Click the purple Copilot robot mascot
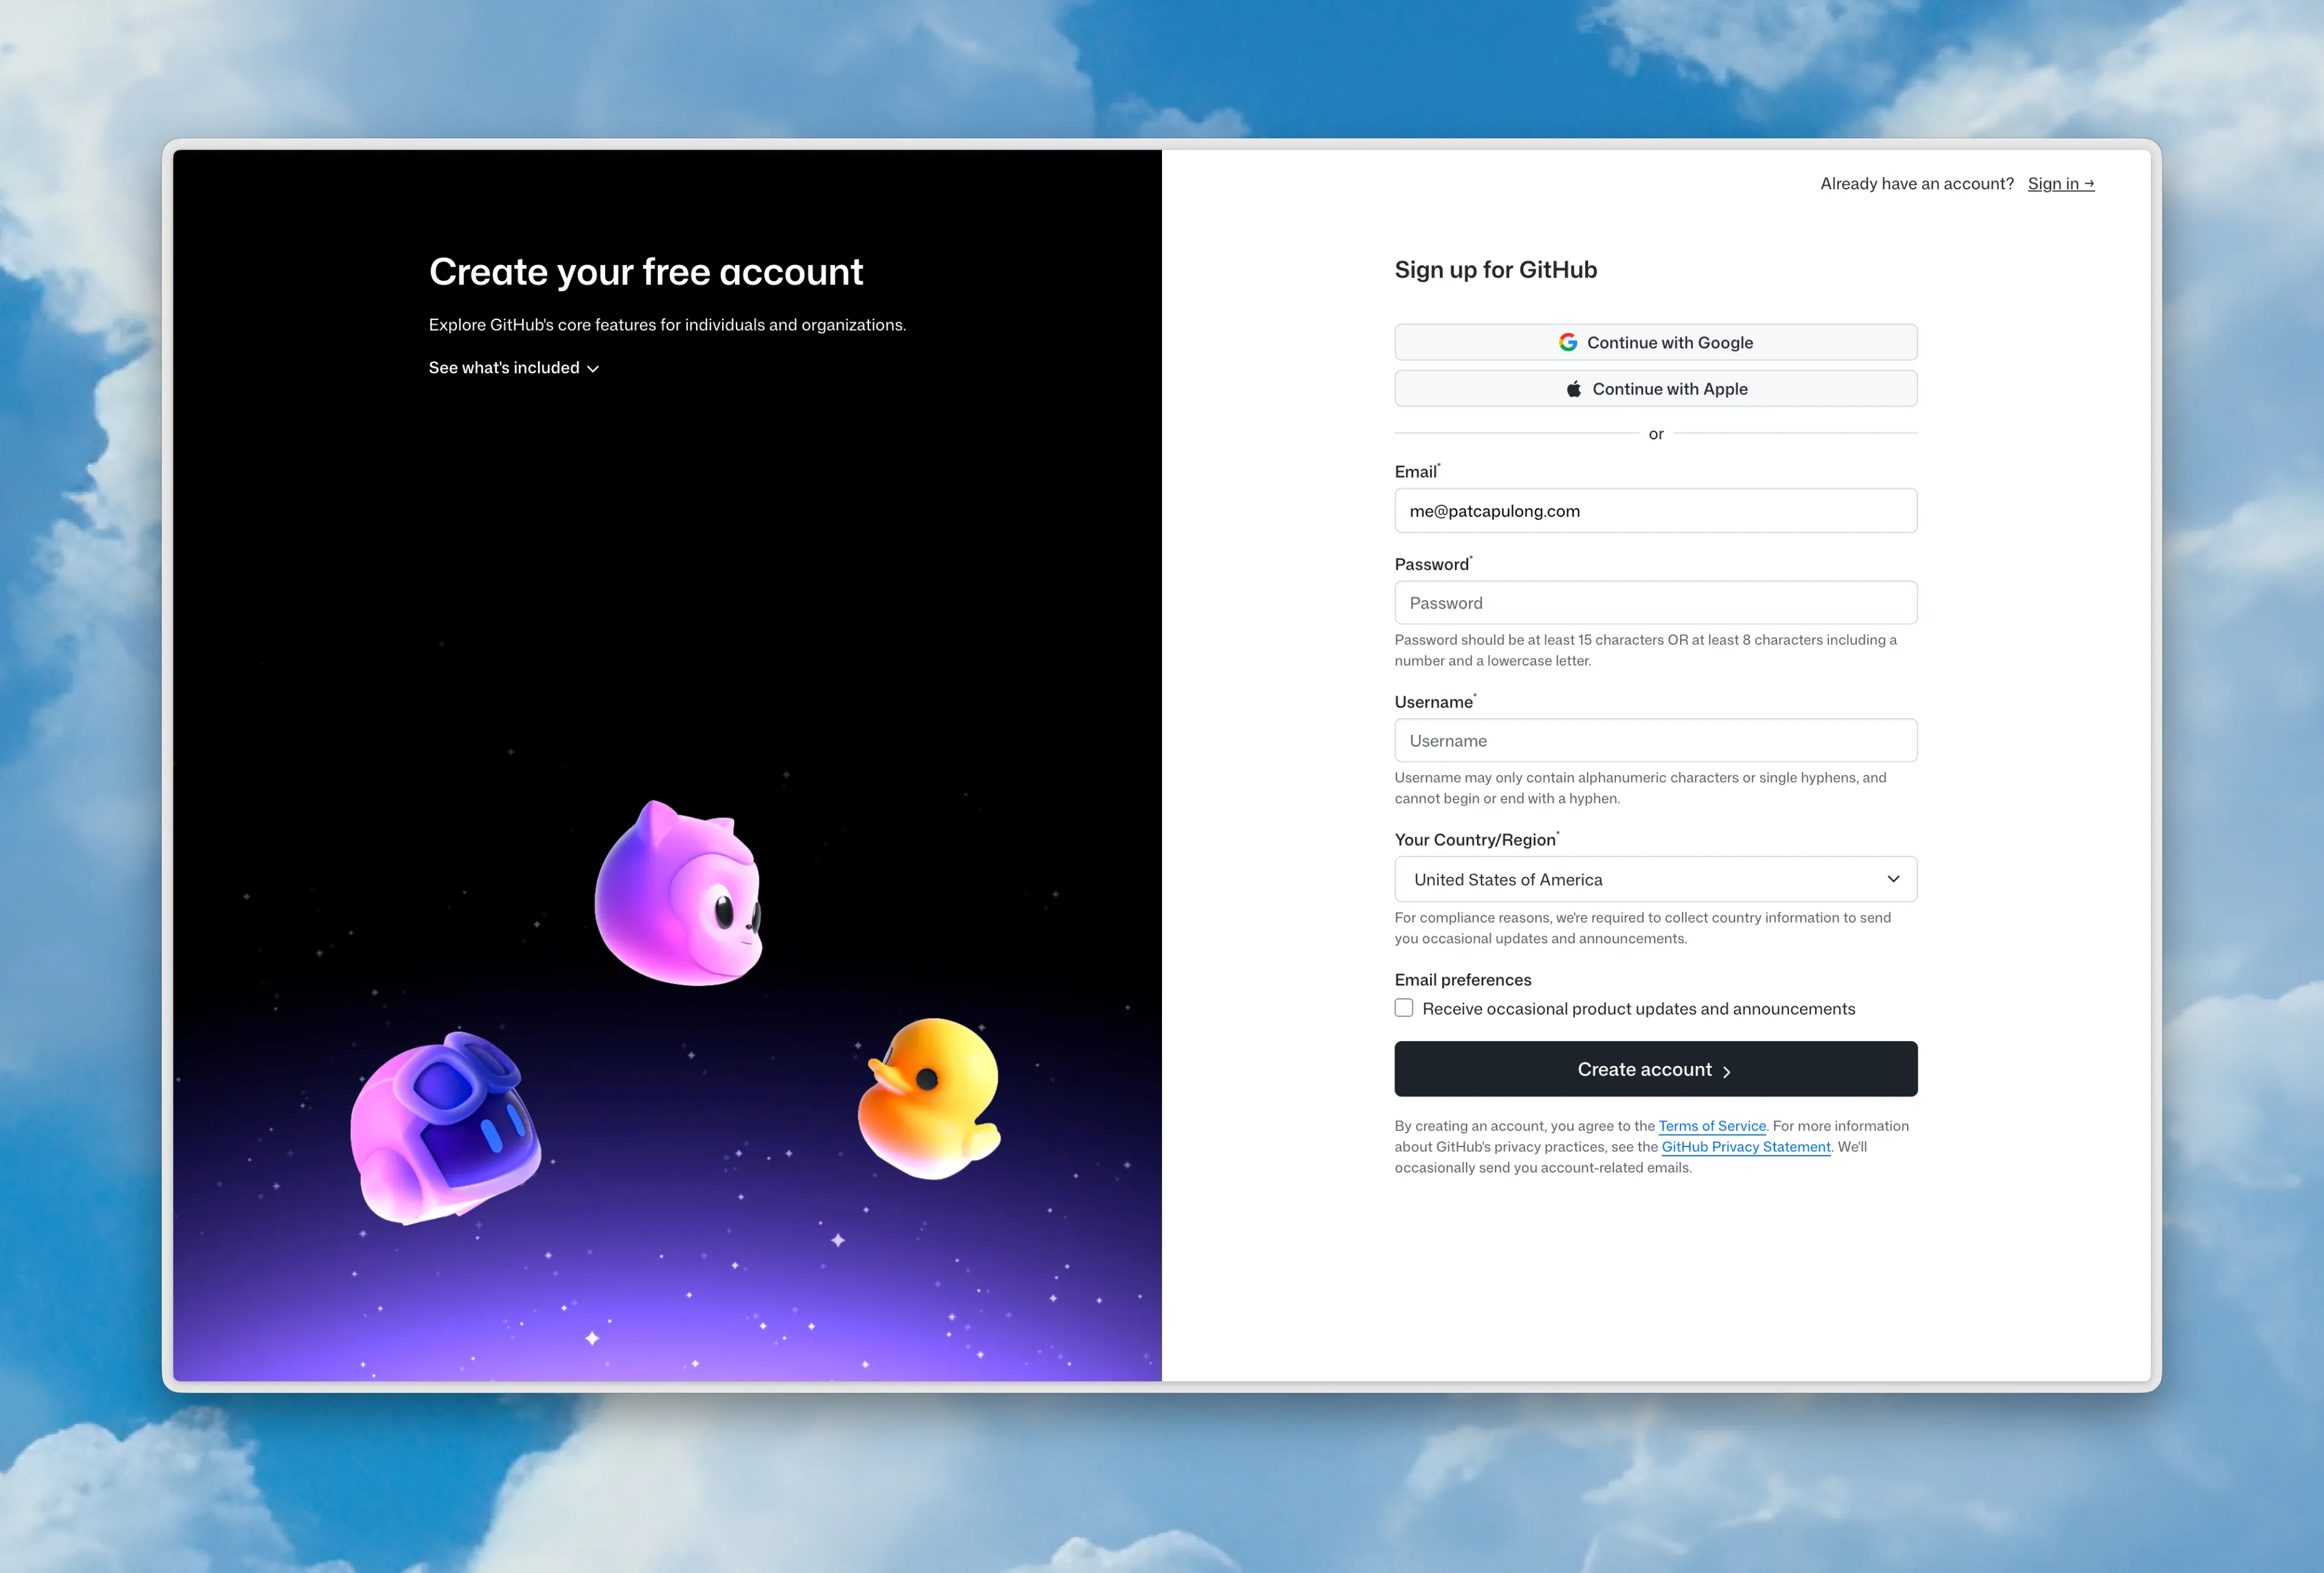The height and width of the screenshot is (1573, 2324). [445, 1127]
